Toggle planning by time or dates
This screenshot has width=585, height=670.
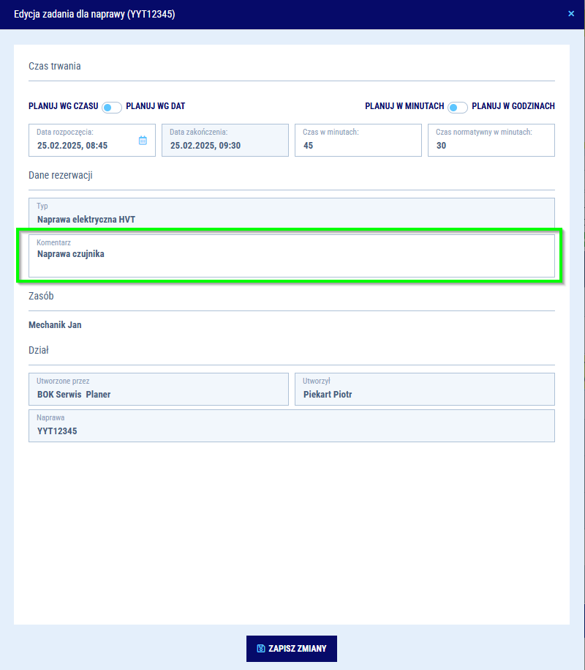[112, 107]
